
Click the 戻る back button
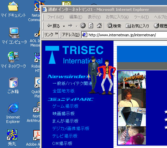click(54, 26)
